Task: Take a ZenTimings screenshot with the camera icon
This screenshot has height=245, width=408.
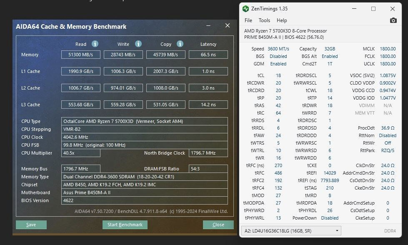Action: [x=393, y=20]
